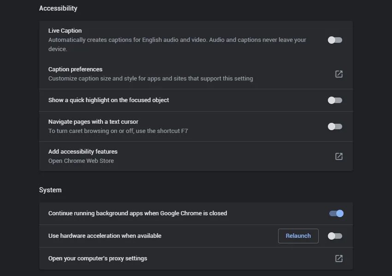This screenshot has height=276, width=392.
Task: Click the Add accessibility features label
Action: 83,152
